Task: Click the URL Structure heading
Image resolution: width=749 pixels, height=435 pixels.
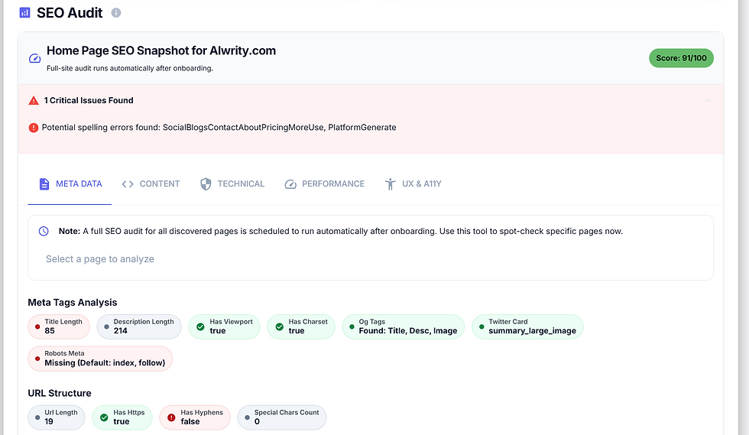Action: point(60,394)
